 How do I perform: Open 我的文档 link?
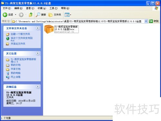(15, 65)
